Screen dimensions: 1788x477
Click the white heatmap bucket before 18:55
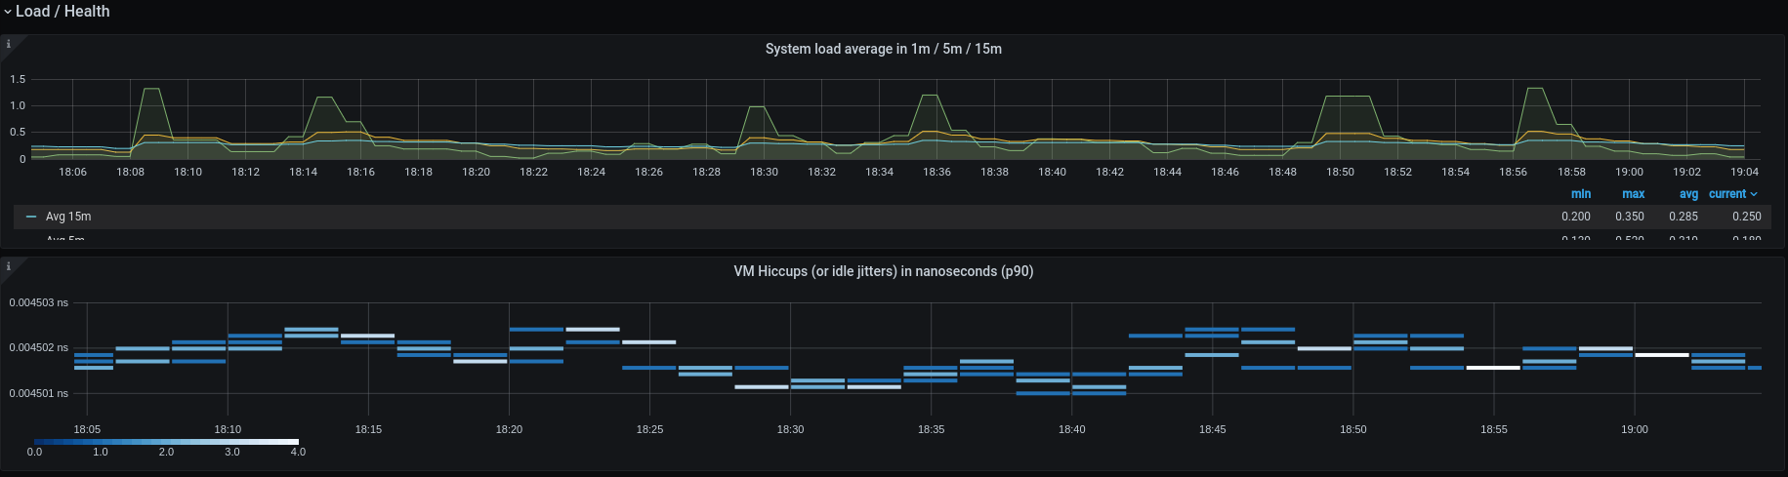[1493, 368]
